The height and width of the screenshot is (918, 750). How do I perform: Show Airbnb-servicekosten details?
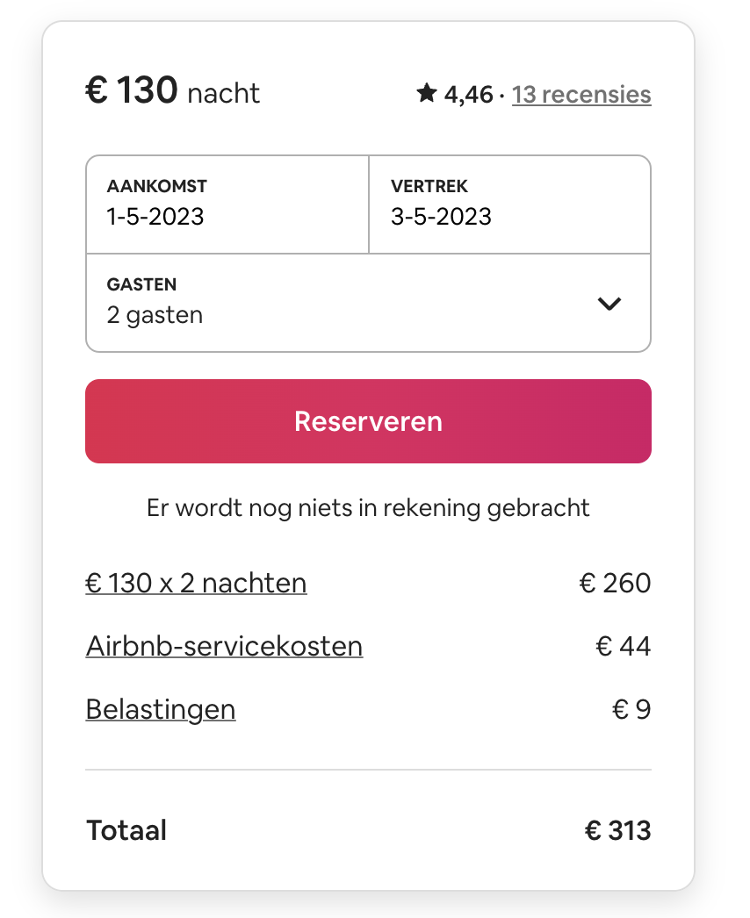pyautogui.click(x=224, y=646)
